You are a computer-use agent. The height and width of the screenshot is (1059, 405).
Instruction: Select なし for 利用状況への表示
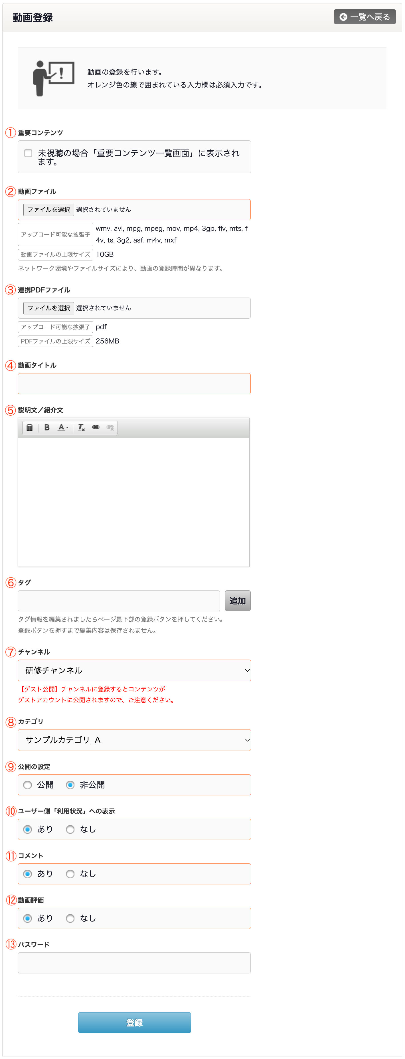coord(70,829)
